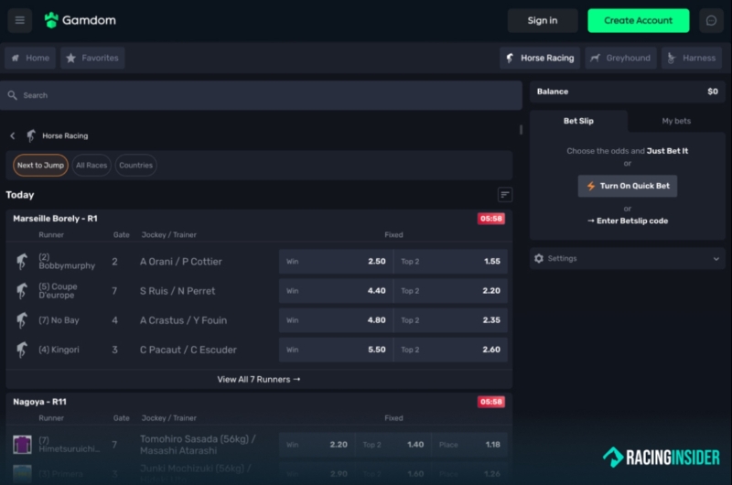This screenshot has height=485, width=732.
Task: Click runner name (4) Kingori
Action: coord(59,350)
